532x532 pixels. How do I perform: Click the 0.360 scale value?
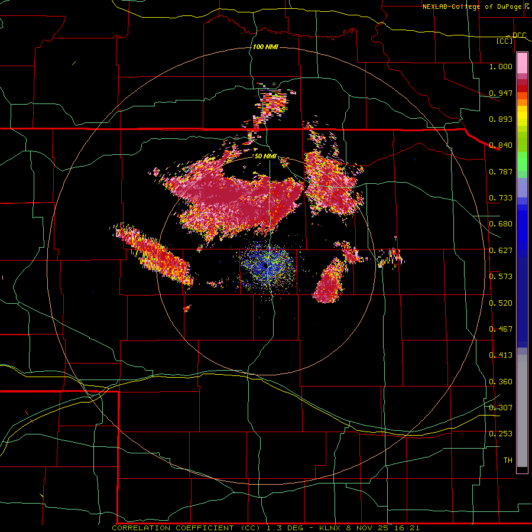tap(501, 382)
